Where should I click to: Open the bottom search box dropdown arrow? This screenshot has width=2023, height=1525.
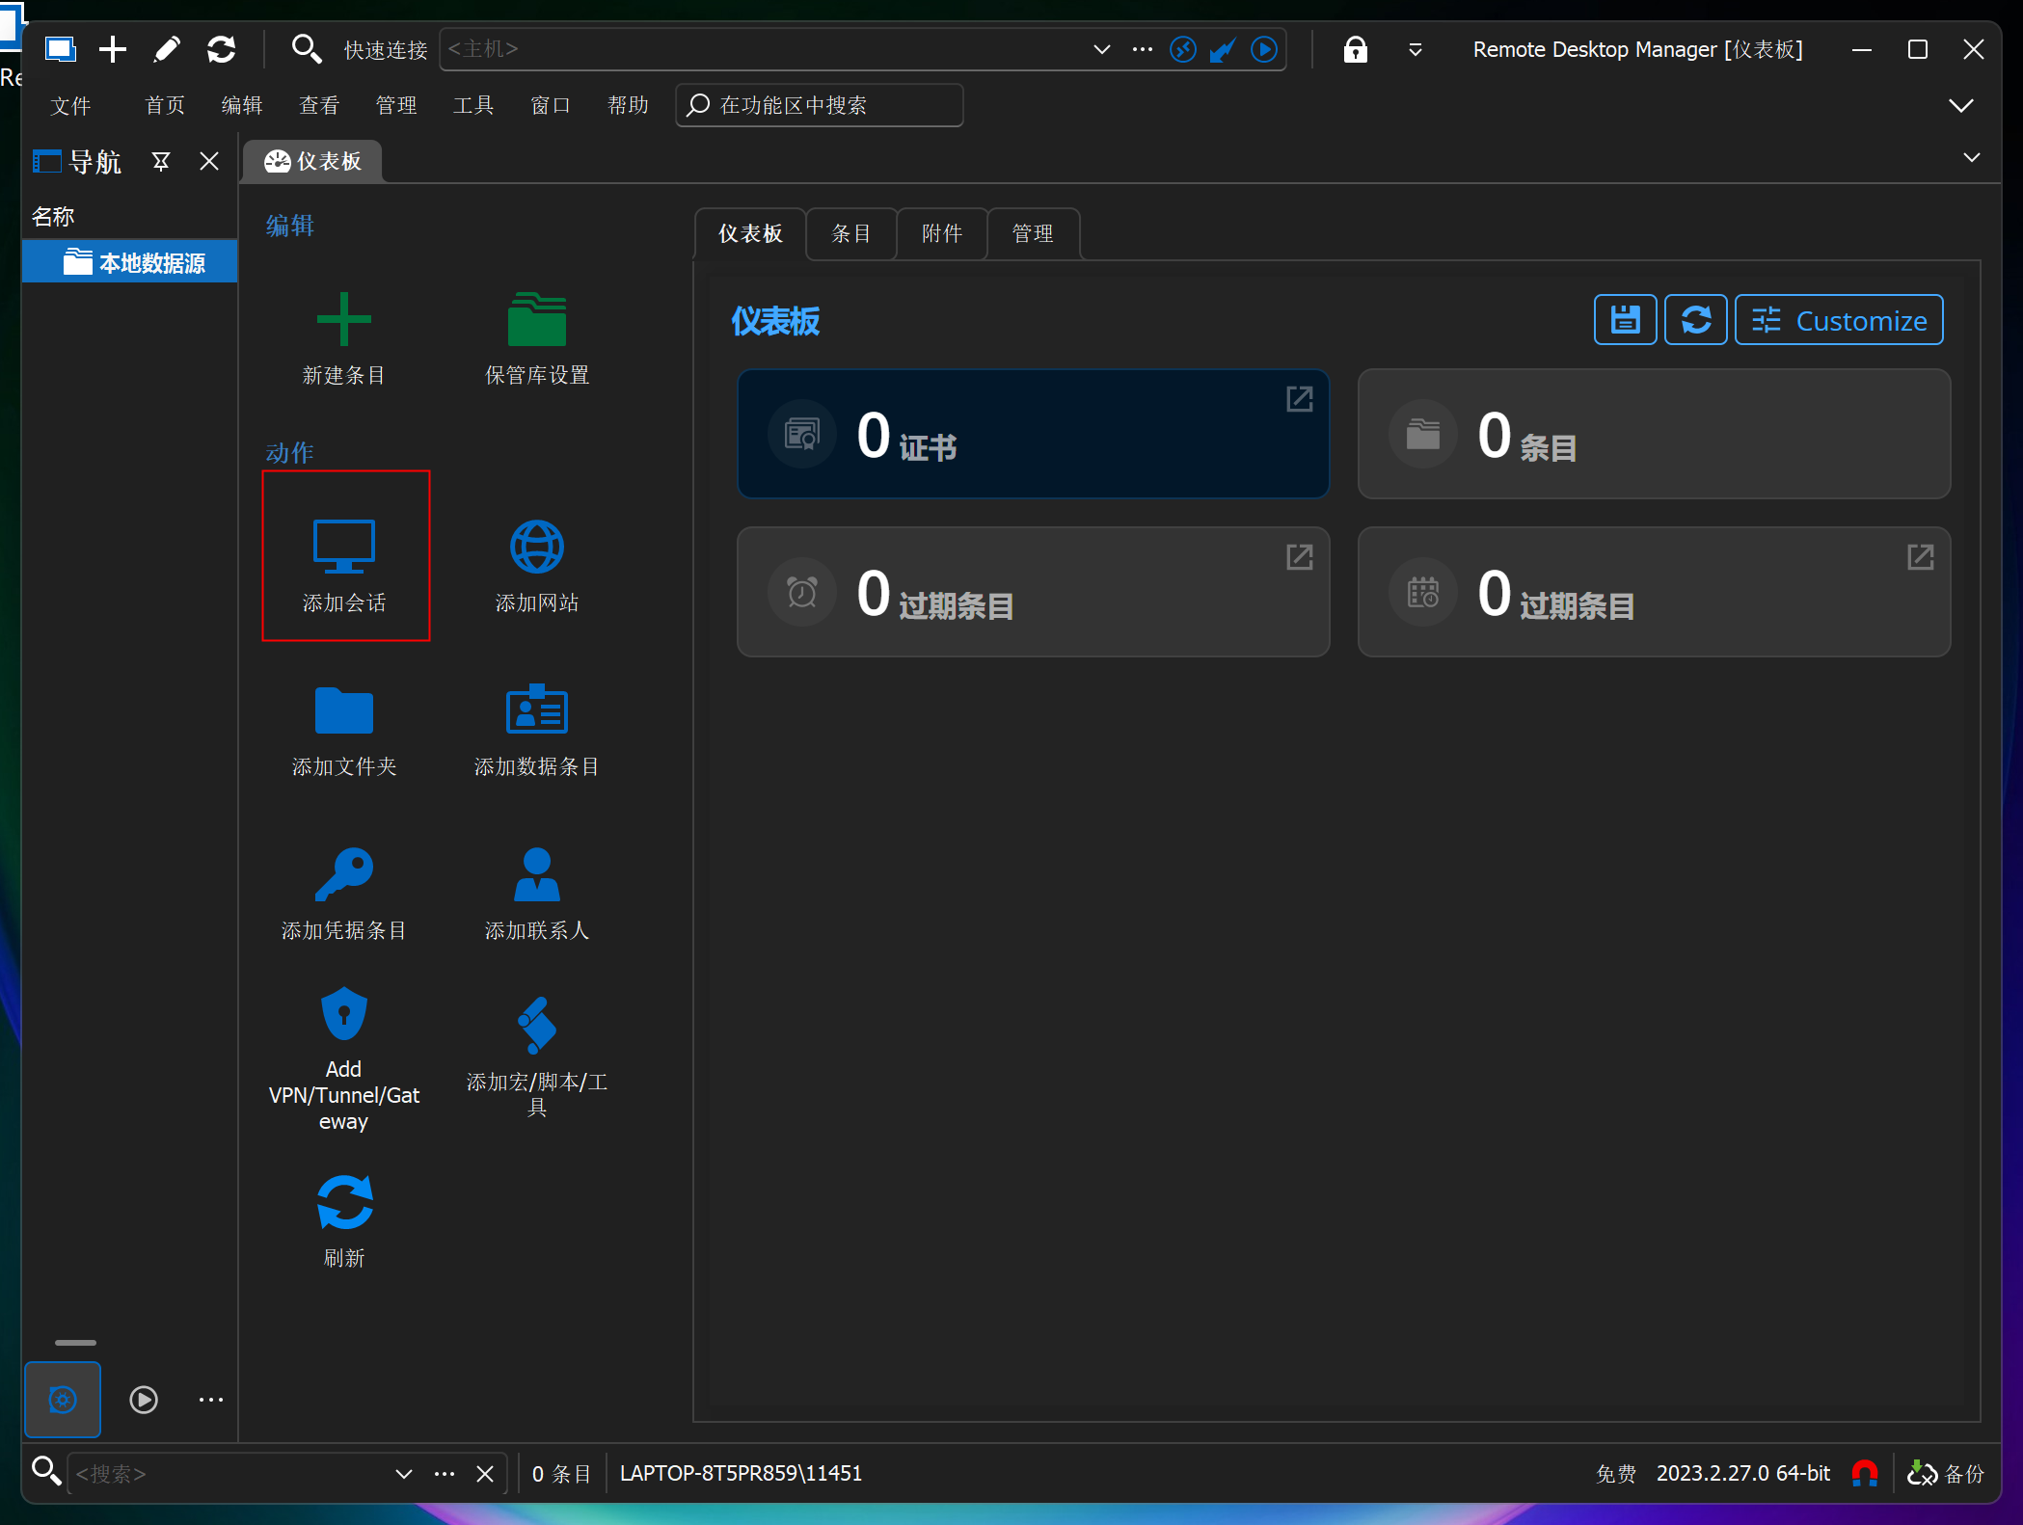click(x=404, y=1473)
